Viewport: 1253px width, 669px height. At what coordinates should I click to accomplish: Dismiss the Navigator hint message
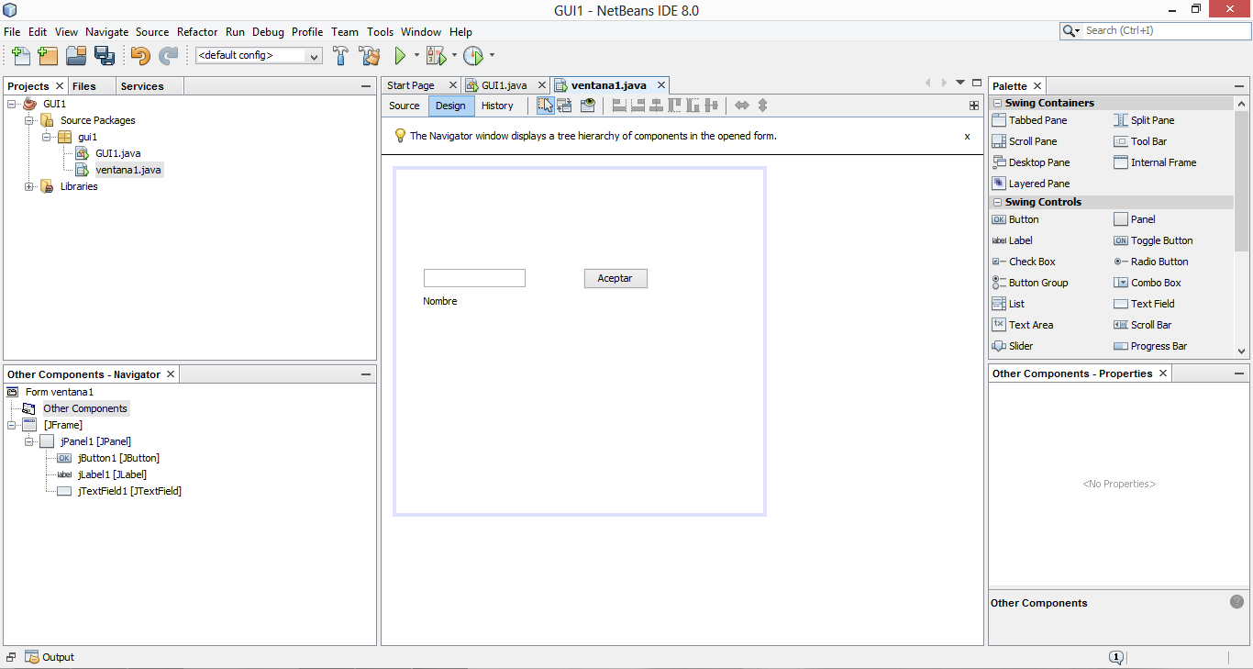coord(967,135)
